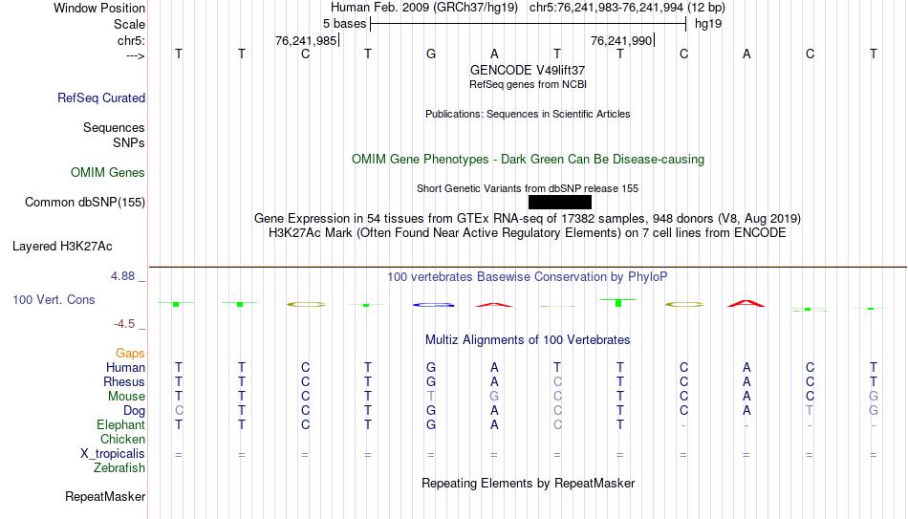This screenshot has height=519, width=908.
Task: Click the hg19 label beside the scale bar
Action: [708, 24]
